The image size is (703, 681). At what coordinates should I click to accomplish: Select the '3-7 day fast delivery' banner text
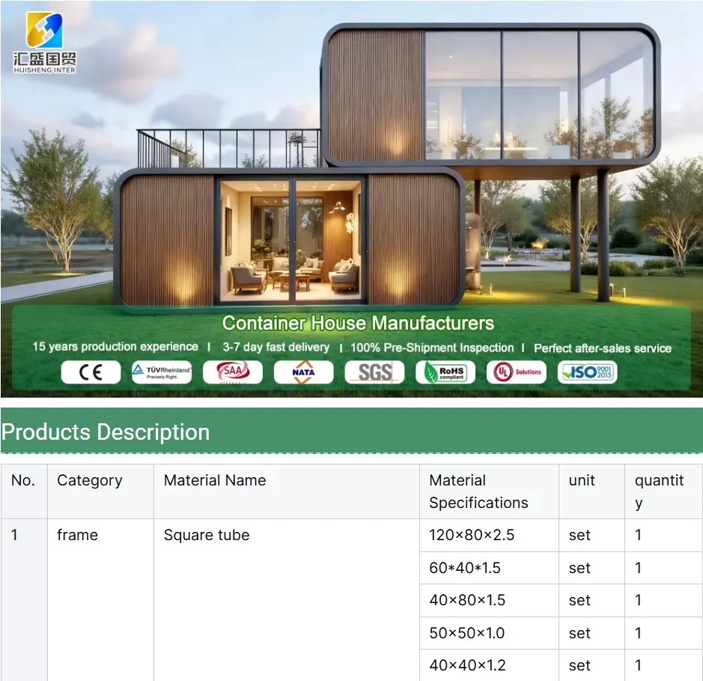(276, 347)
